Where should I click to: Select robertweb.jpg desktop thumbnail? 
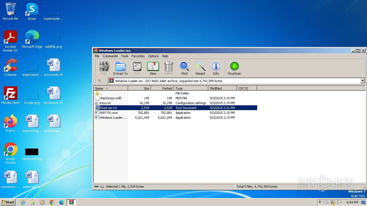32,154
